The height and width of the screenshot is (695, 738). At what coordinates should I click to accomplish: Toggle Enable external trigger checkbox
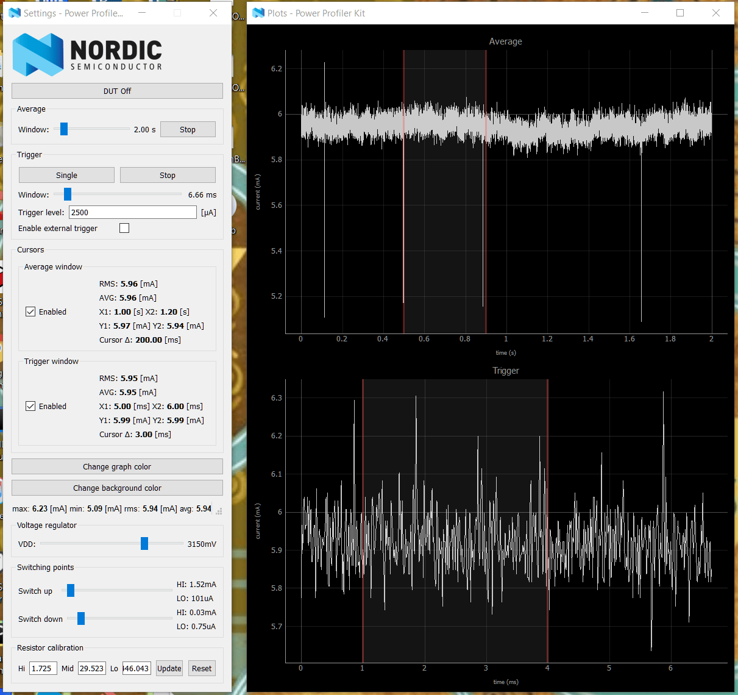(124, 228)
